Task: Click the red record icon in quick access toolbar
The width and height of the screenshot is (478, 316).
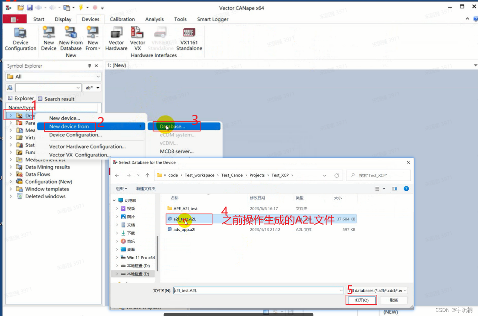Action: coord(95,7)
